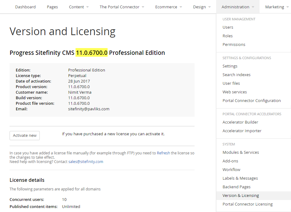Open Labels & Messages

[240, 178]
